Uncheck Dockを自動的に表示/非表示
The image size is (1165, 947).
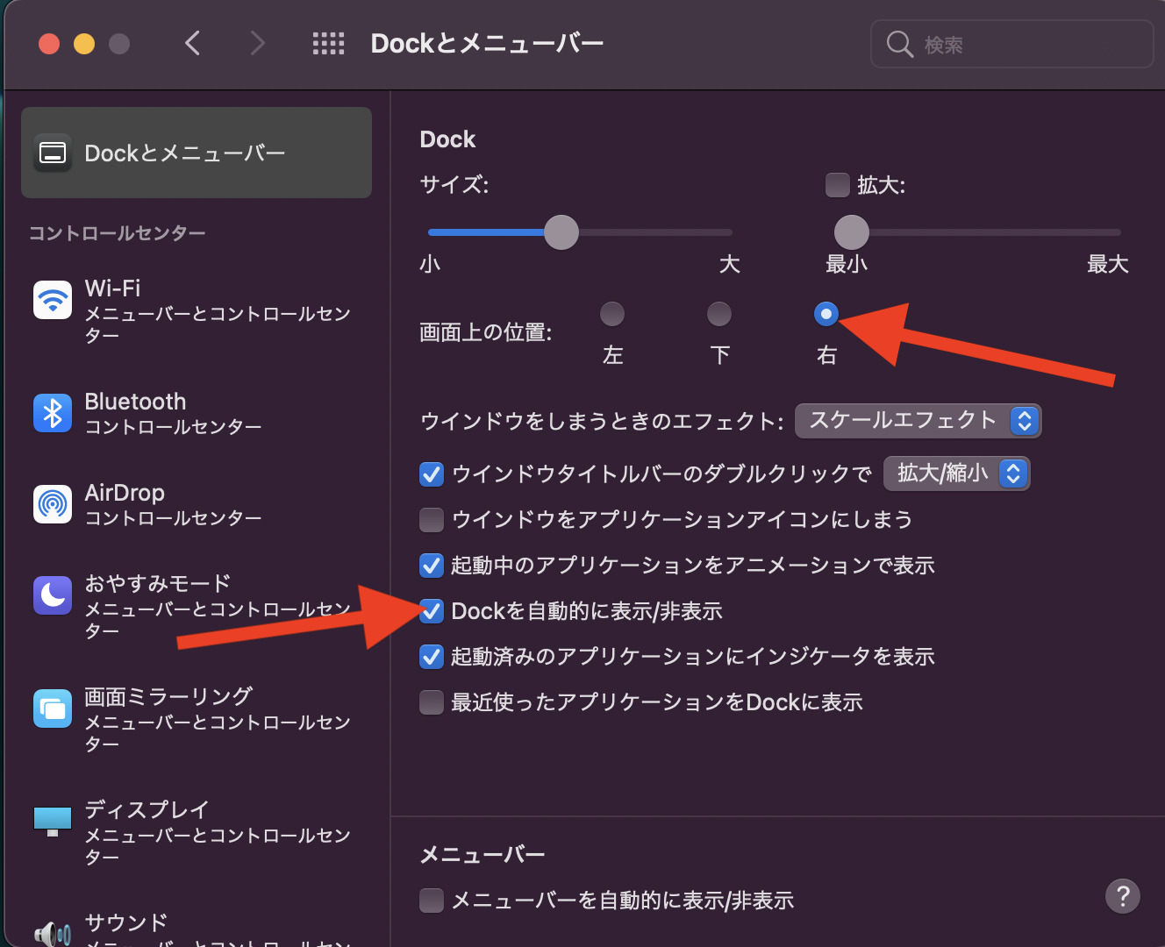(432, 611)
